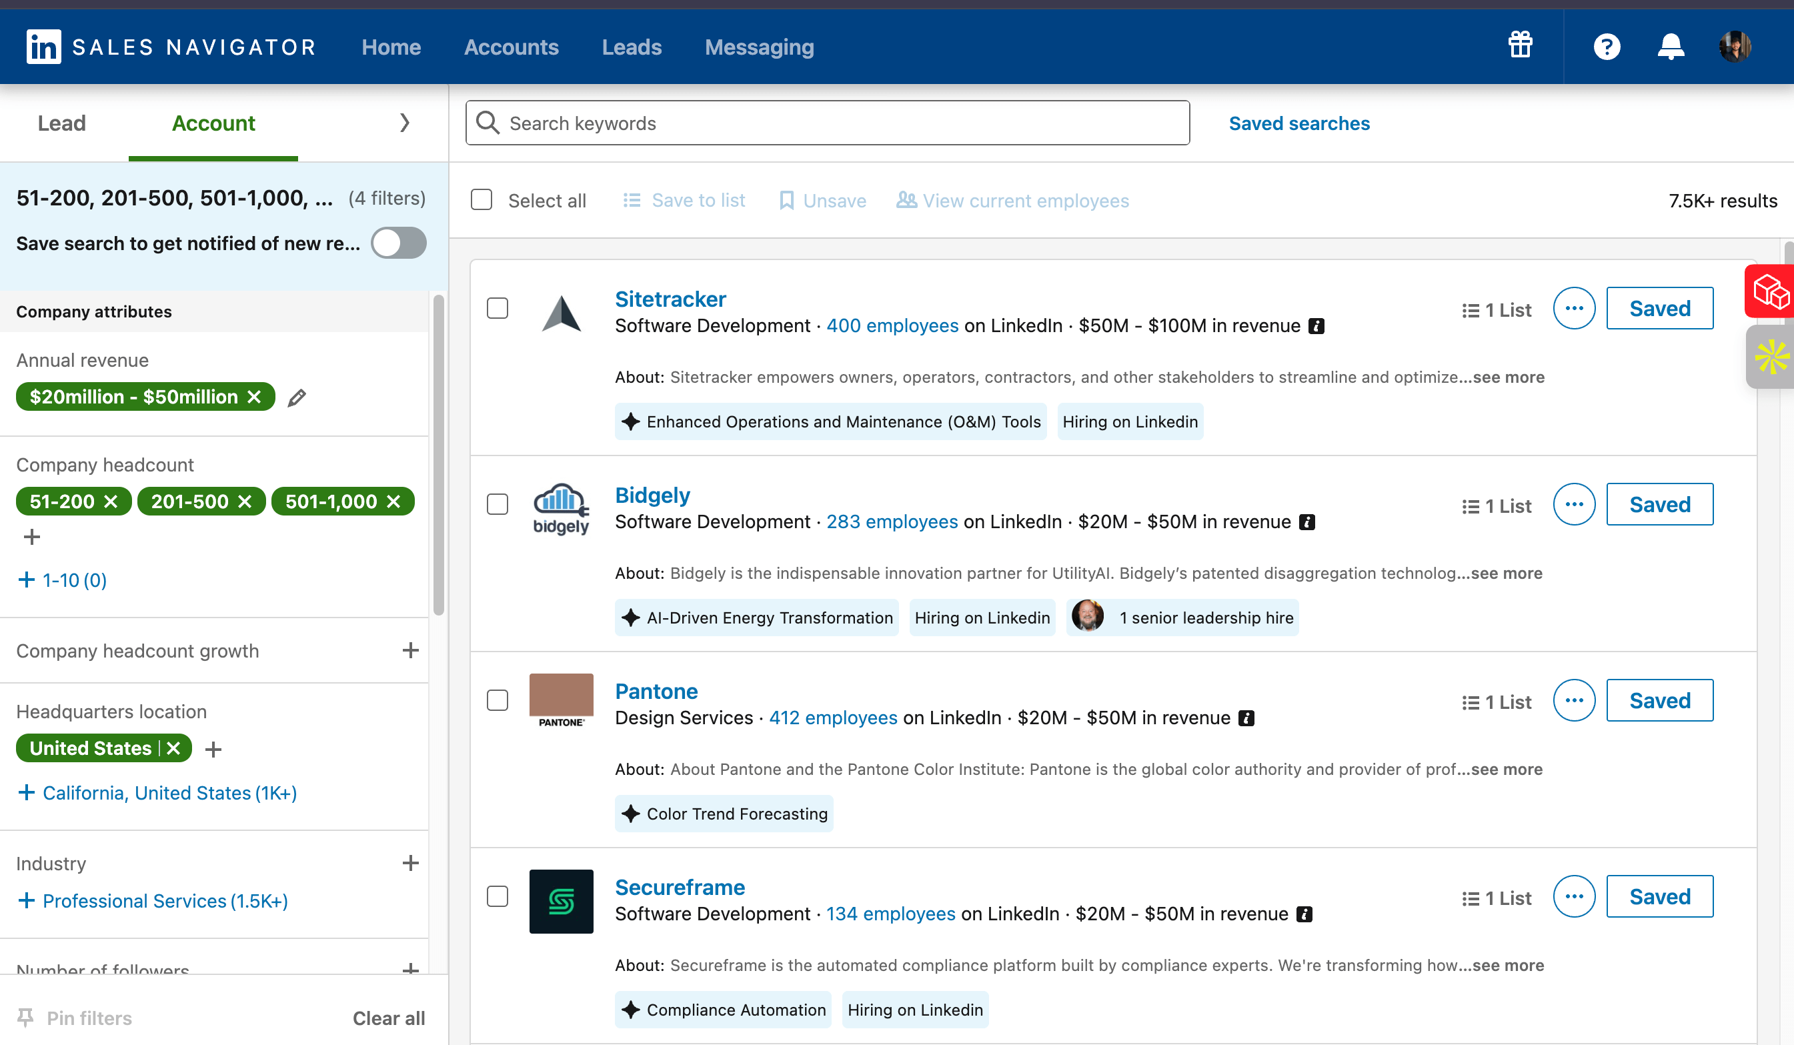Click View current employees

coord(1012,201)
